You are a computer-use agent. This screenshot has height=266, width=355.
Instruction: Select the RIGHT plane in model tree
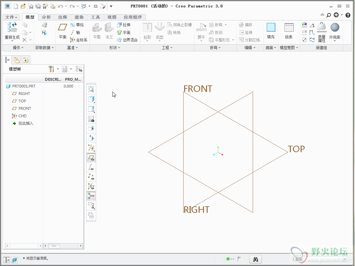(x=21, y=94)
